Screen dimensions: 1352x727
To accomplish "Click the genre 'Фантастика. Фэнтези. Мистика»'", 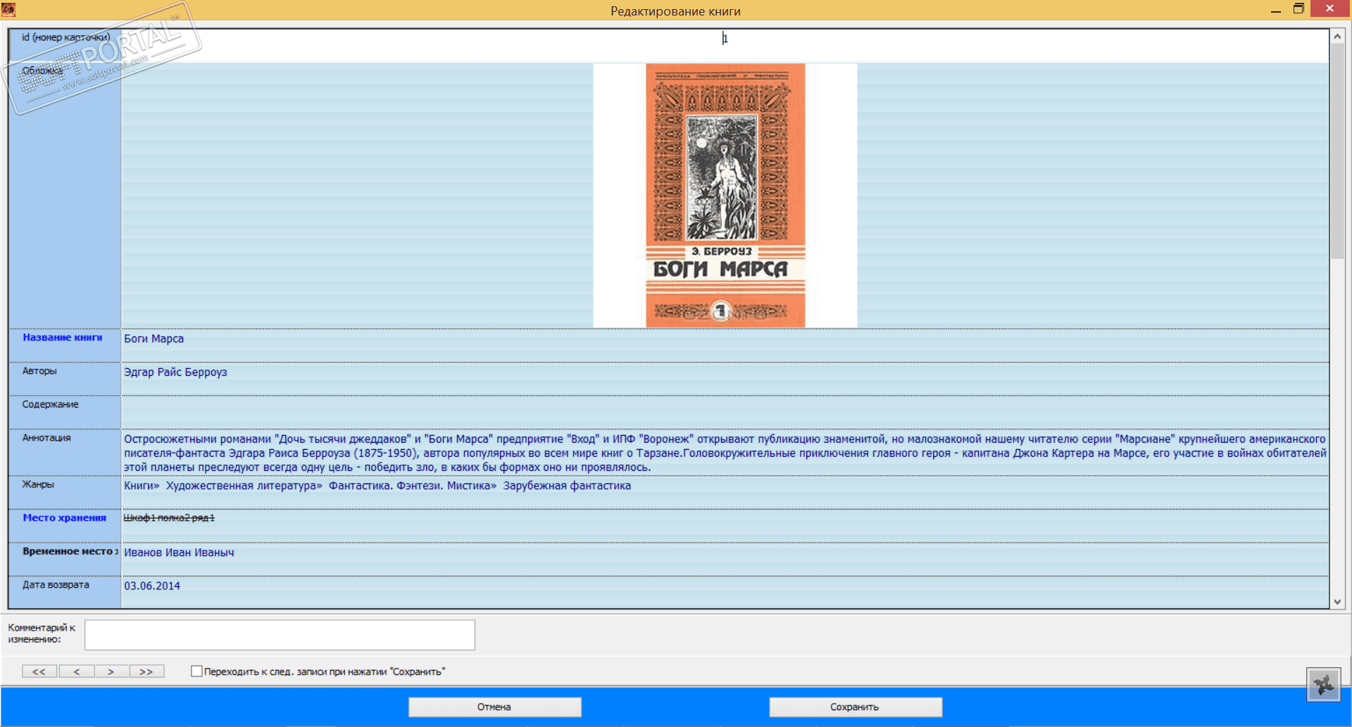I will pyautogui.click(x=413, y=486).
